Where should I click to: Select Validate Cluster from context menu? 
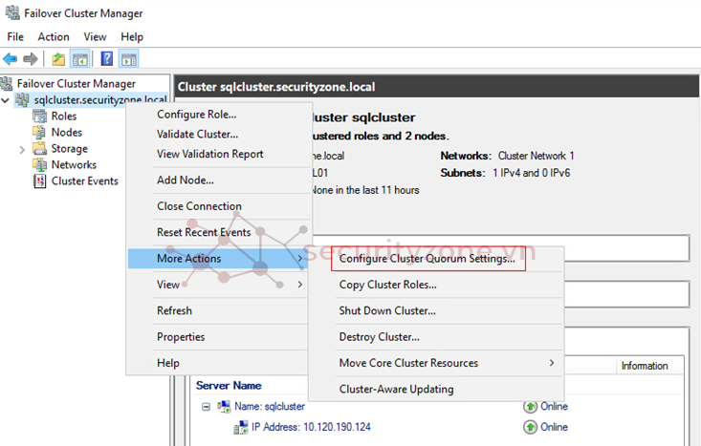pyautogui.click(x=197, y=135)
